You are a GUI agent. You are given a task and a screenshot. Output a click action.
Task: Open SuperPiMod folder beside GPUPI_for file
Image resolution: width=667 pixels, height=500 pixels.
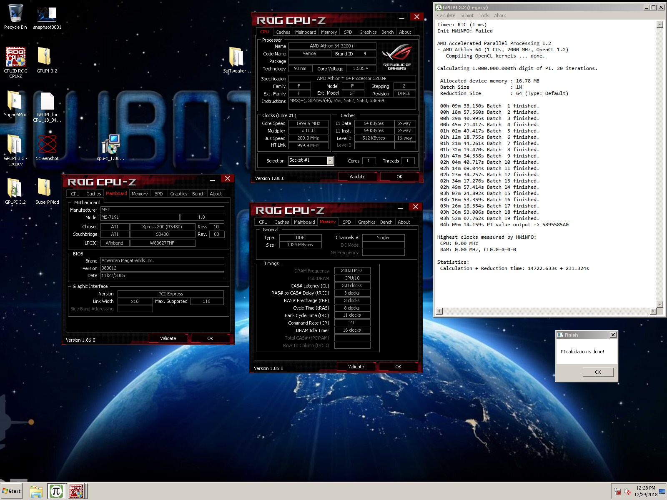point(15,104)
